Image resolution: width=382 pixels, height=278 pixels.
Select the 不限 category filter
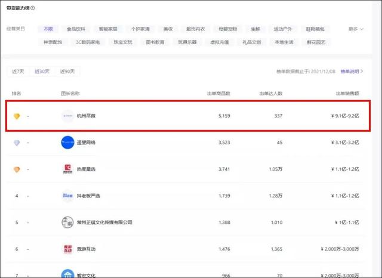pyautogui.click(x=48, y=29)
